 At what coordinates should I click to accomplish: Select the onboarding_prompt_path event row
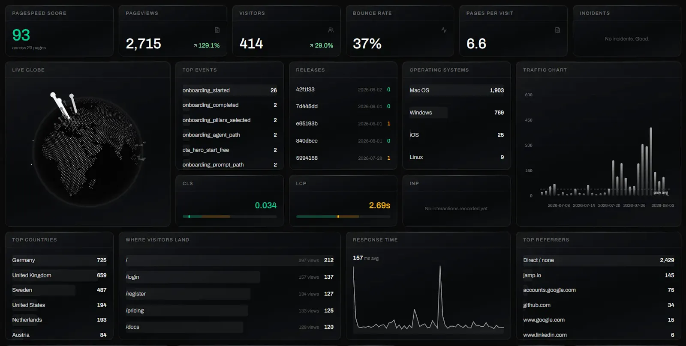[x=230, y=164]
